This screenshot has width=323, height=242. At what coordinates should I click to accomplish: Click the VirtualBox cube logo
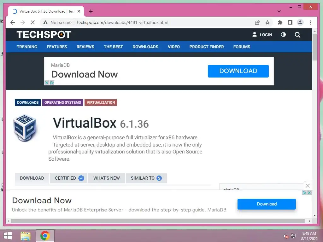25,128
